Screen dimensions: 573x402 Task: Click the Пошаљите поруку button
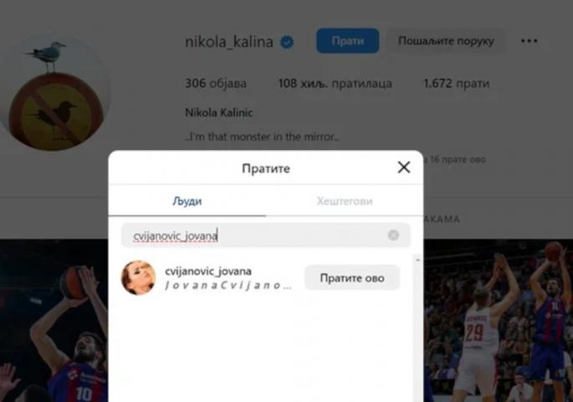[x=446, y=40]
